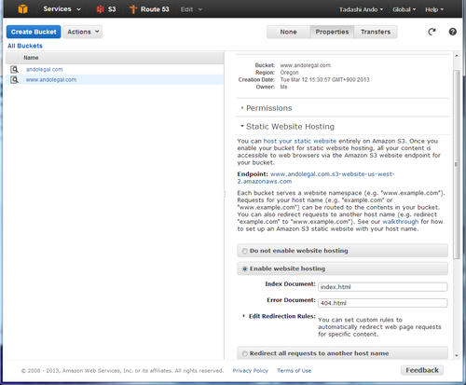The width and height of the screenshot is (466, 385).
Task: Click the Index Document input field
Action: (x=383, y=287)
